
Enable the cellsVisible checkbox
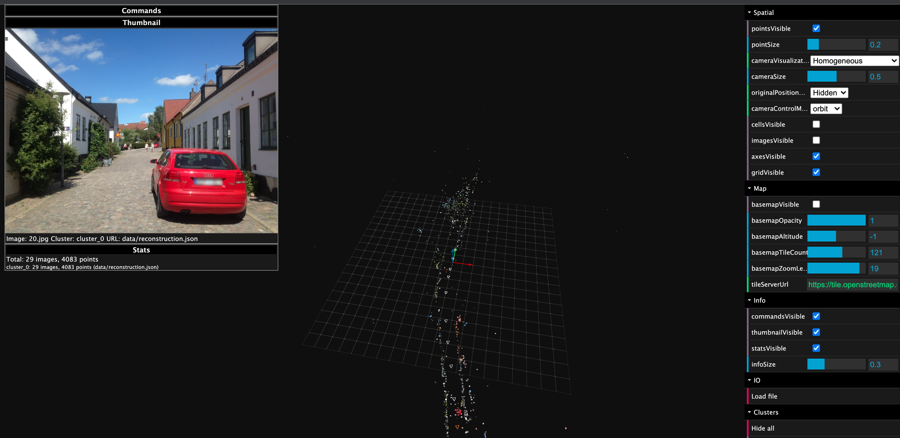click(x=816, y=124)
